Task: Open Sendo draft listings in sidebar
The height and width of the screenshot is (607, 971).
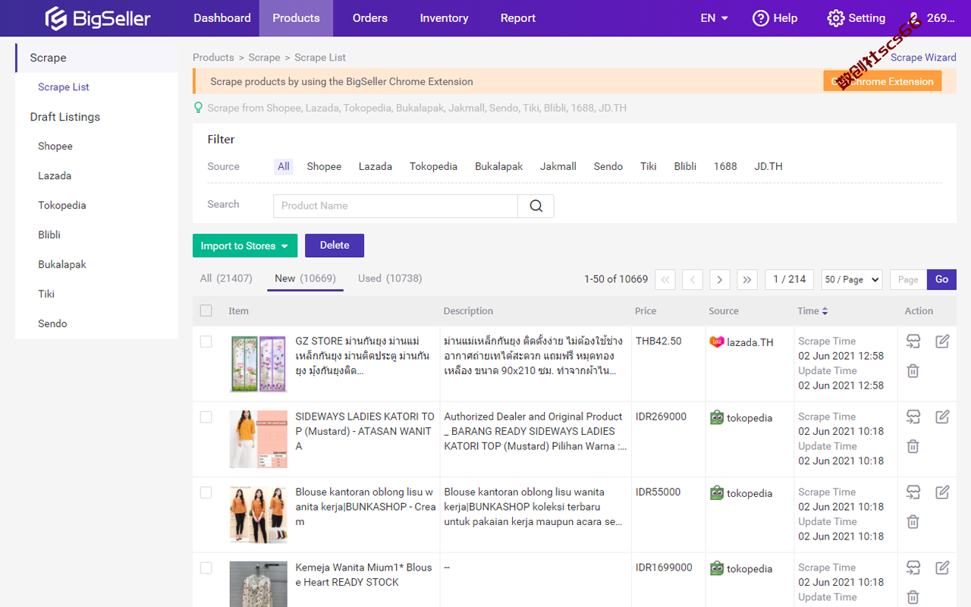Action: click(x=52, y=324)
